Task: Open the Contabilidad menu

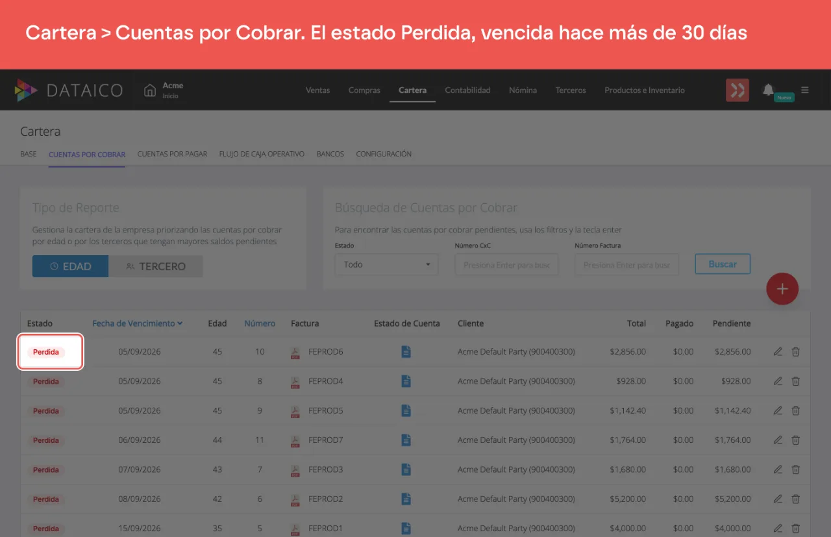Action: [x=467, y=90]
